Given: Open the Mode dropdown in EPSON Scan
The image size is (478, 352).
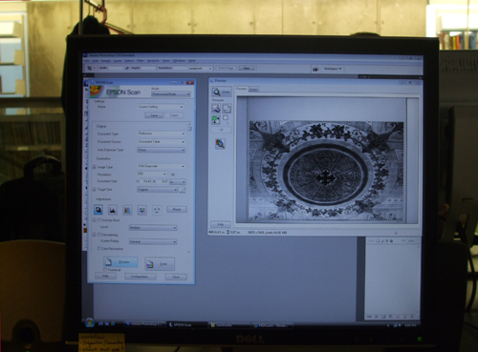Looking at the screenshot, I should click(x=171, y=94).
